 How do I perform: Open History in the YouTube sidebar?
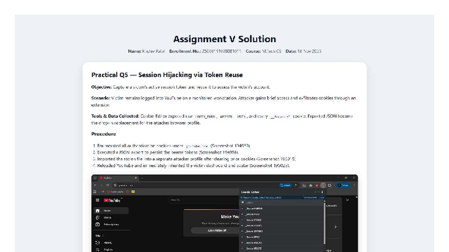(x=105, y=242)
